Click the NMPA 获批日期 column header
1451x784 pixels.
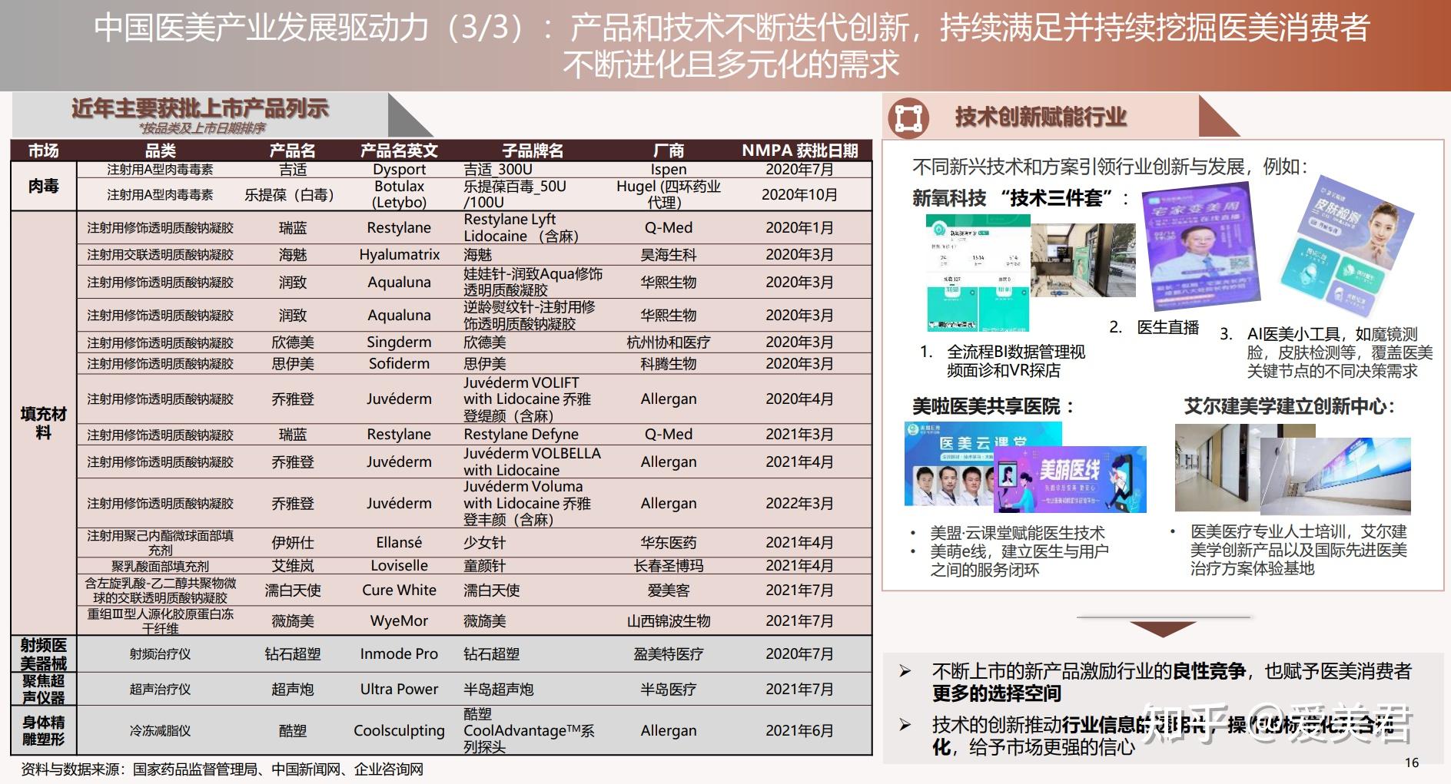tap(799, 151)
